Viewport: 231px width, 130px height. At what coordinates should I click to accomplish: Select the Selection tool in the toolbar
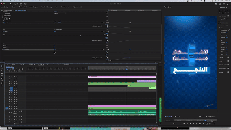[2, 66]
